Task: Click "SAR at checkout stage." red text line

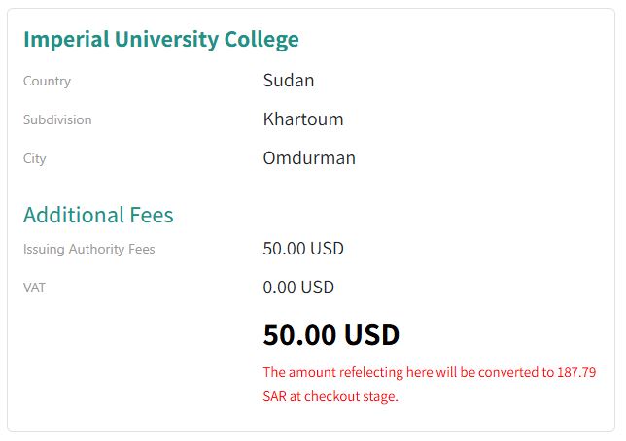Action: (330, 396)
